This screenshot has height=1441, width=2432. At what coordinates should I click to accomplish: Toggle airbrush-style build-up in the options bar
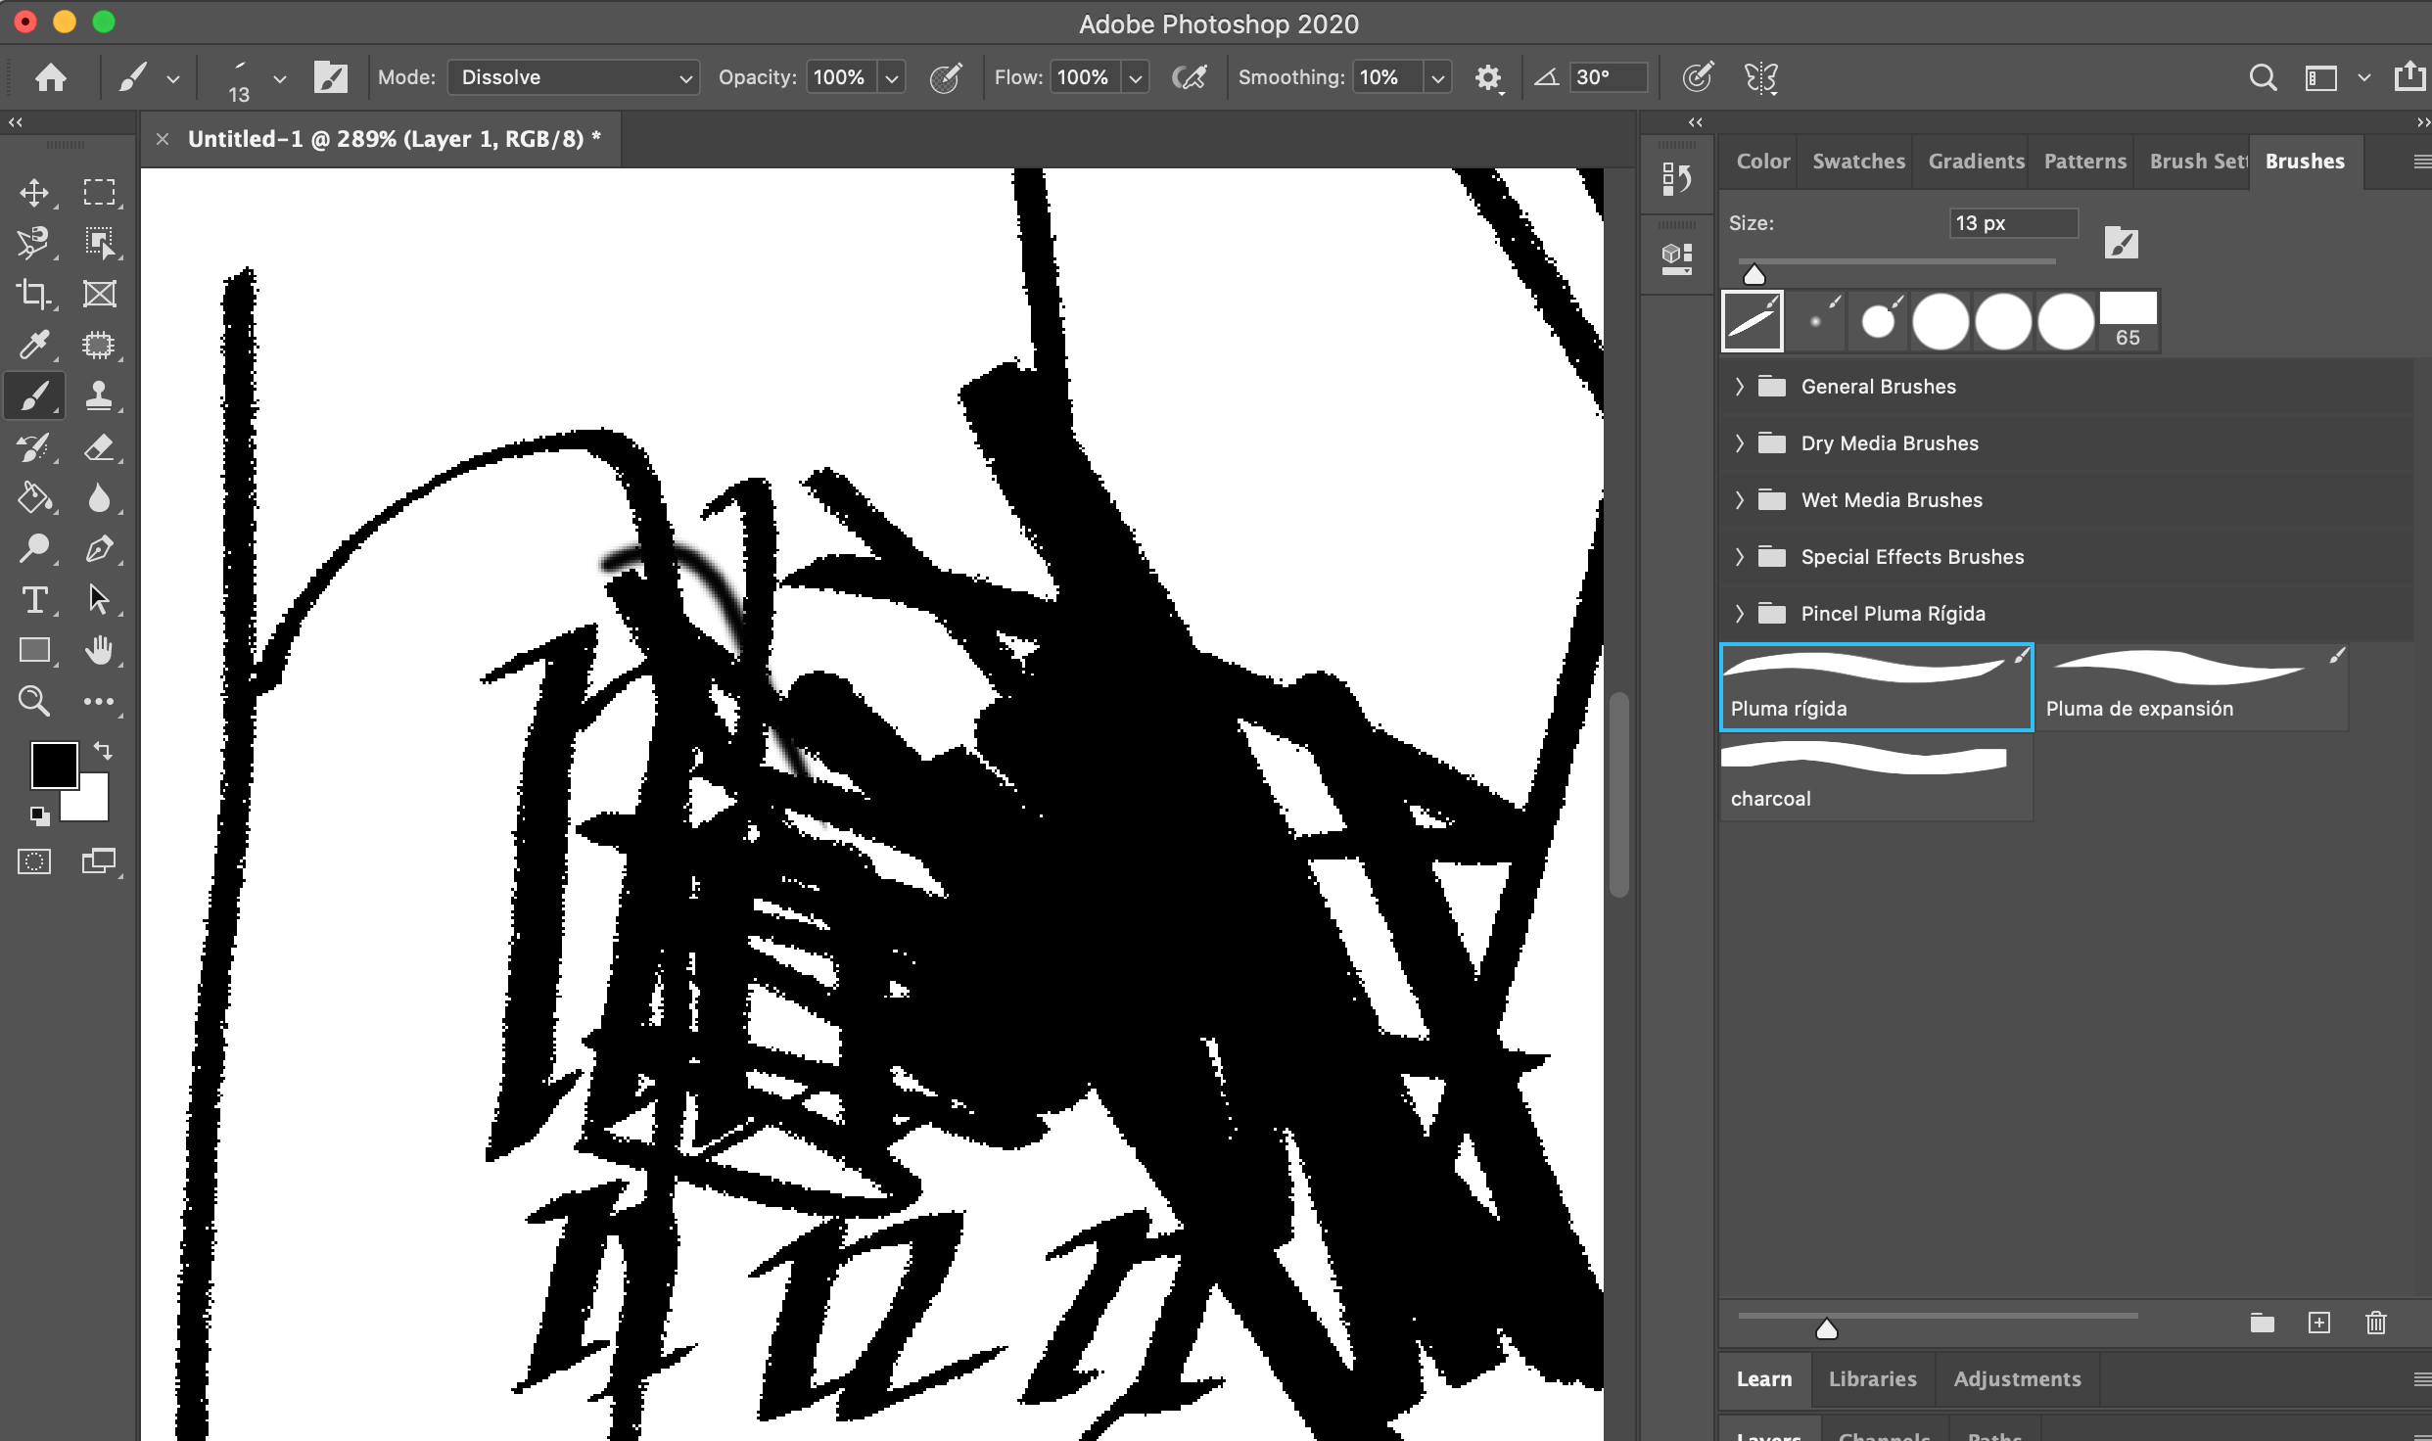1191,76
